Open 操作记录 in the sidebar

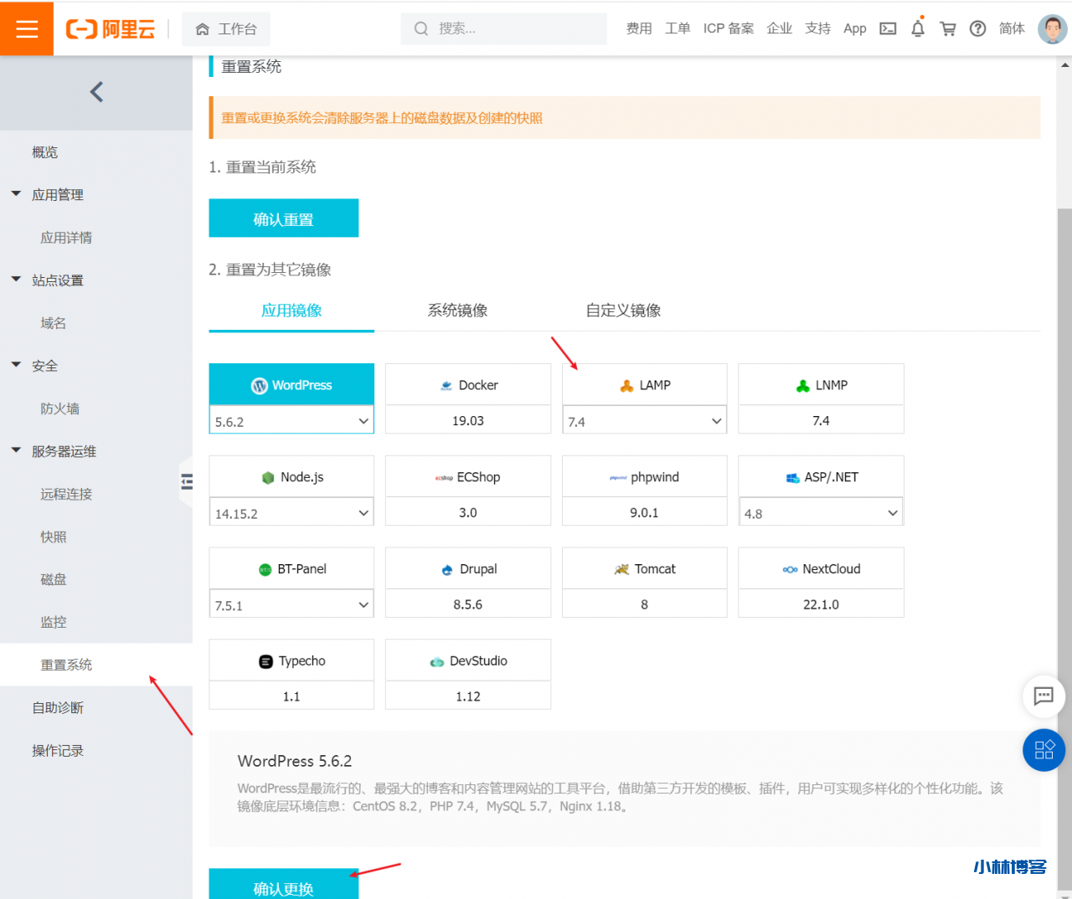pos(58,750)
